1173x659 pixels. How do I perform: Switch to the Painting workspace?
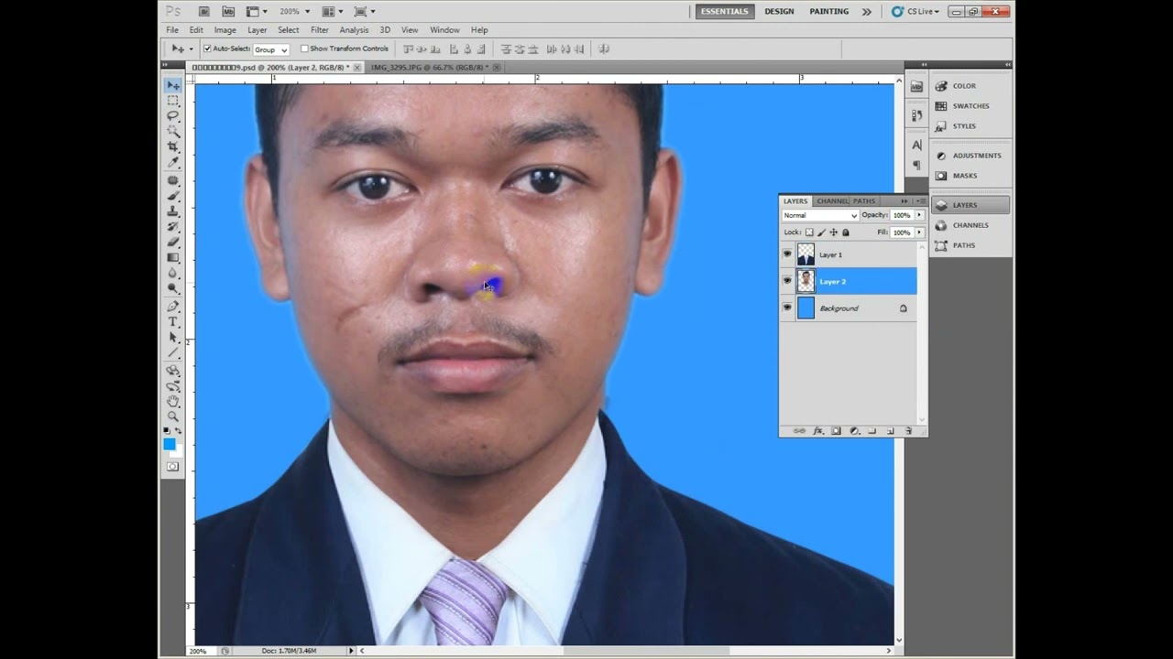pos(828,12)
